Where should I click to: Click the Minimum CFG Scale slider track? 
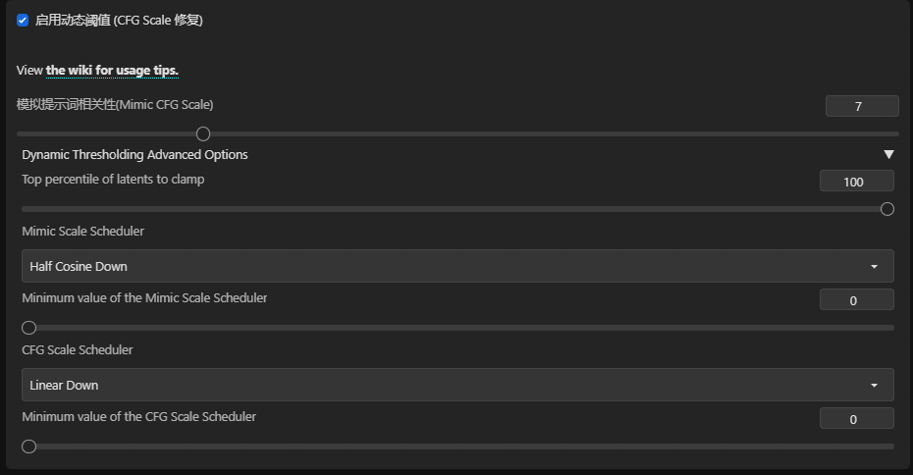point(457,447)
